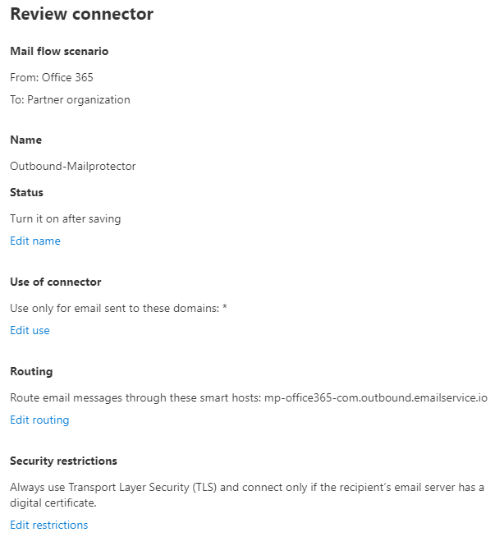Click the Review connector page title
The width and height of the screenshot is (495, 537).
coord(82,14)
